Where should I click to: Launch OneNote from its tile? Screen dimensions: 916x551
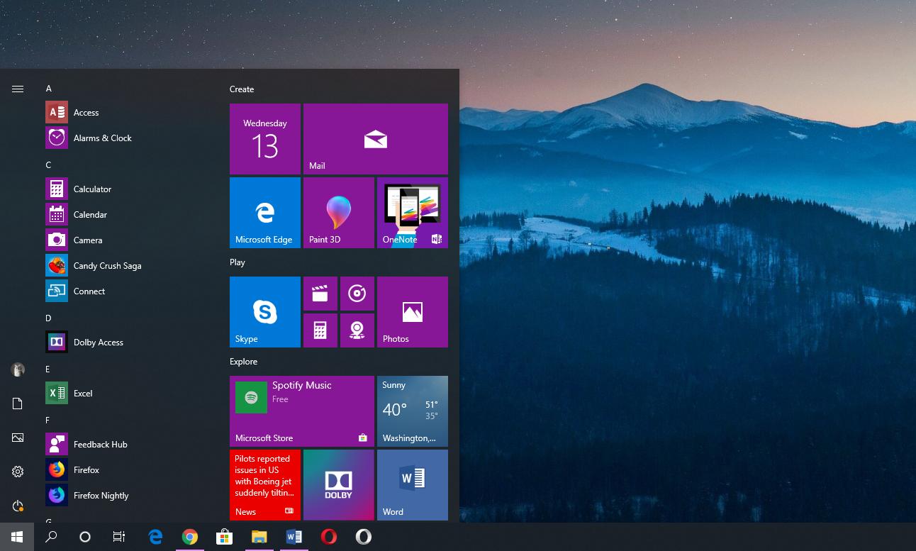[x=412, y=212]
